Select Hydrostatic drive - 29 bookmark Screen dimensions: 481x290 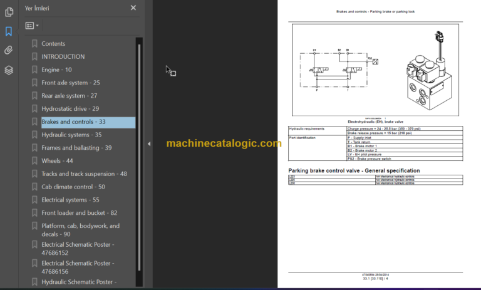70,108
